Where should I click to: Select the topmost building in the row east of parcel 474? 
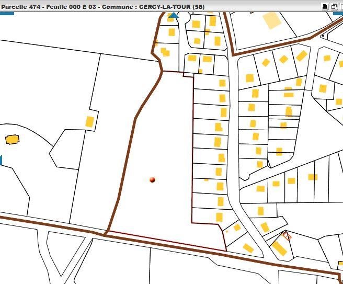coord(222,83)
